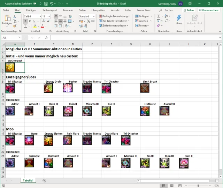Toggle the Automatisches Speichern switch

coord(37,3)
